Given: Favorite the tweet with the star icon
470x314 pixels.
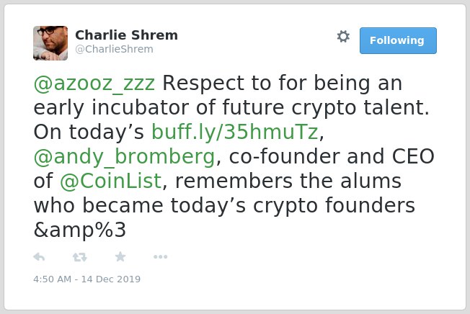Looking at the screenshot, I should 120,256.
